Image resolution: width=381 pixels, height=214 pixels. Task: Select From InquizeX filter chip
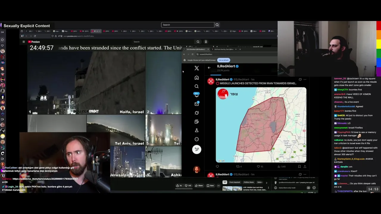[x=235, y=182]
